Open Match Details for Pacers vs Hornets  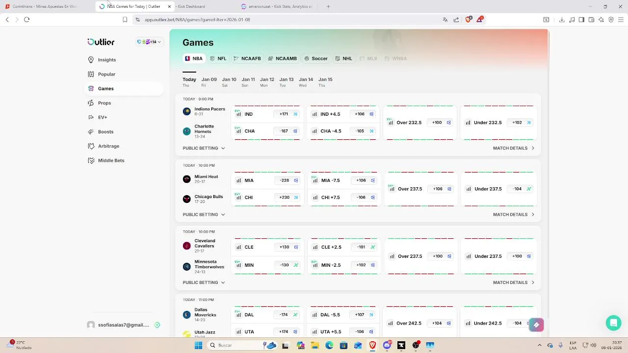click(514, 148)
